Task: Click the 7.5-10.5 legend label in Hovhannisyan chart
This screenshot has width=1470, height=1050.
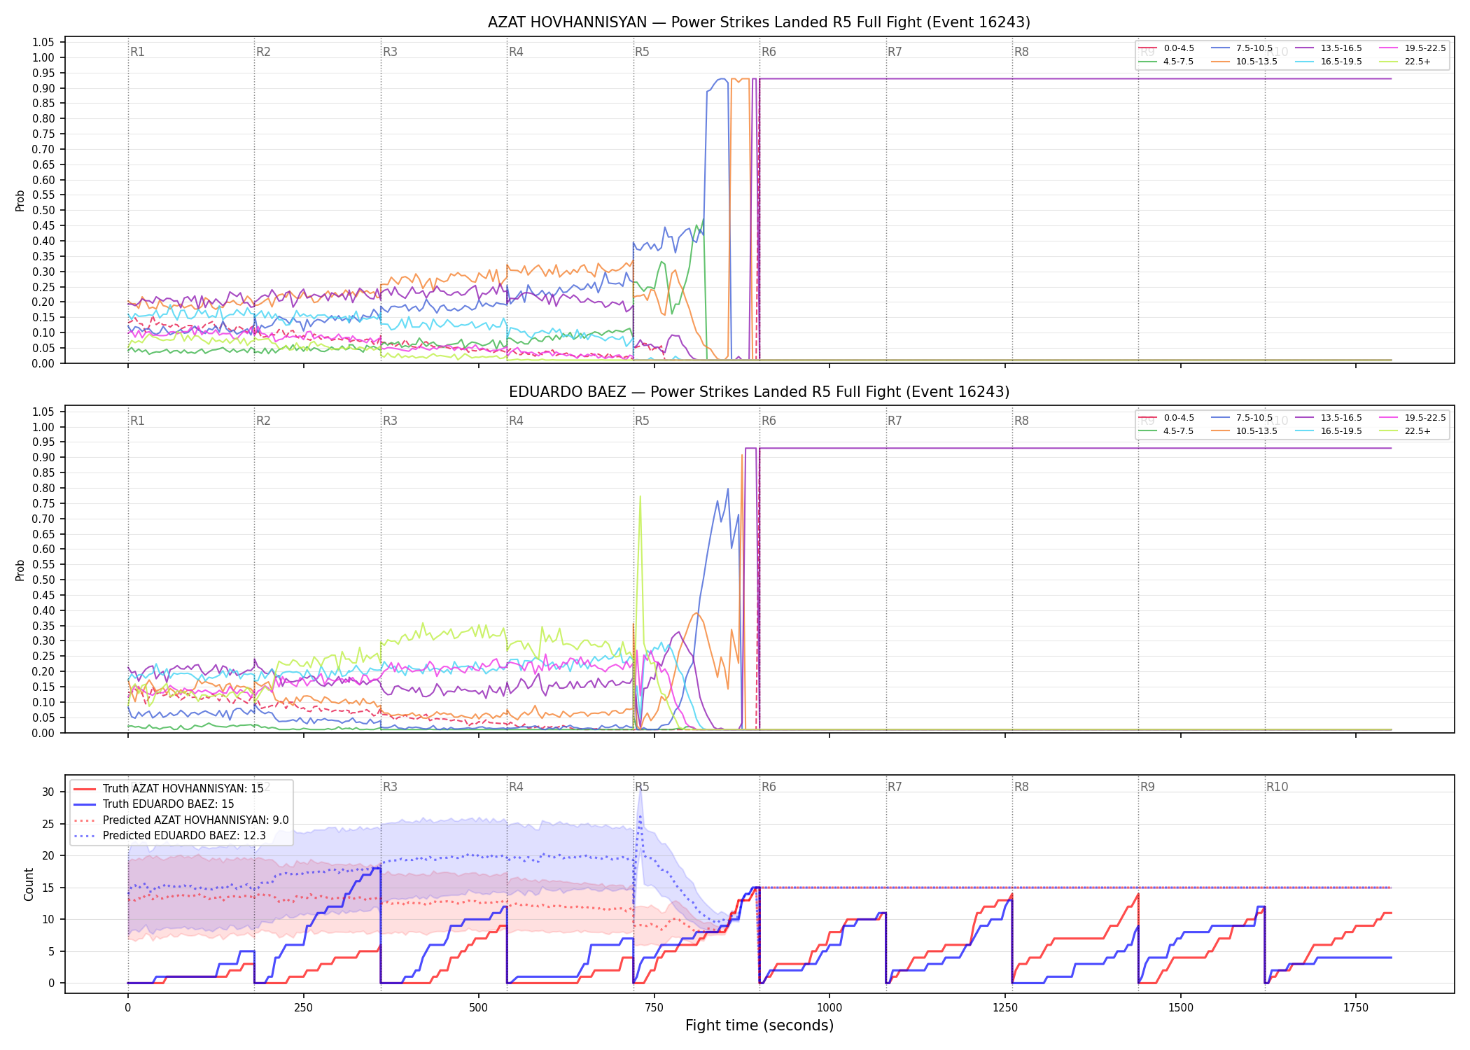Action: coord(1254,48)
